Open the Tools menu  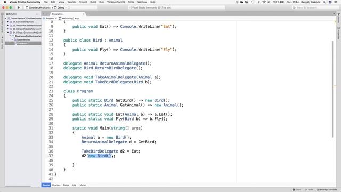point(131,2)
